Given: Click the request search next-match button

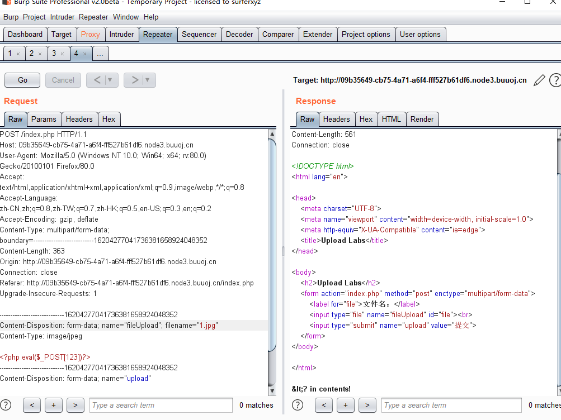Looking at the screenshot, I should coord(75,405).
